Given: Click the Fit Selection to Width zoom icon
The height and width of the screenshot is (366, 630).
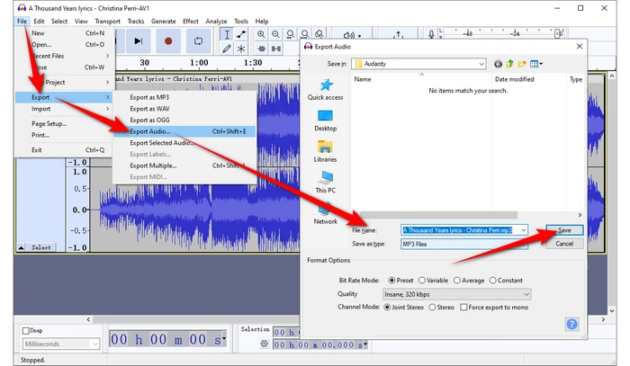Looking at the screenshot, I should pyautogui.click(x=290, y=34).
